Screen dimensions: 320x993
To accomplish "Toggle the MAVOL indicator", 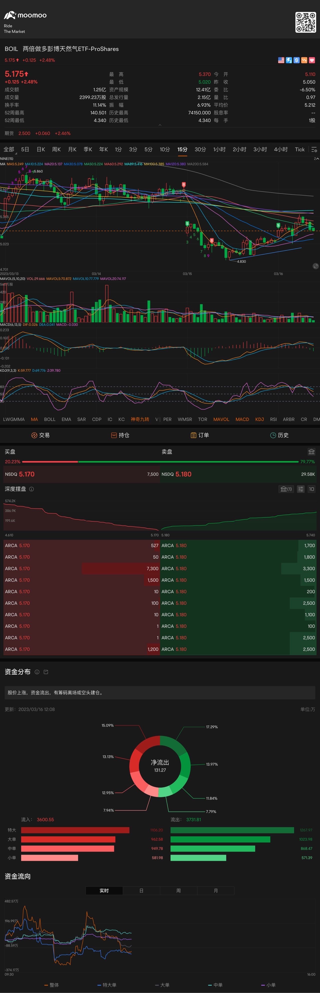I will point(221,419).
